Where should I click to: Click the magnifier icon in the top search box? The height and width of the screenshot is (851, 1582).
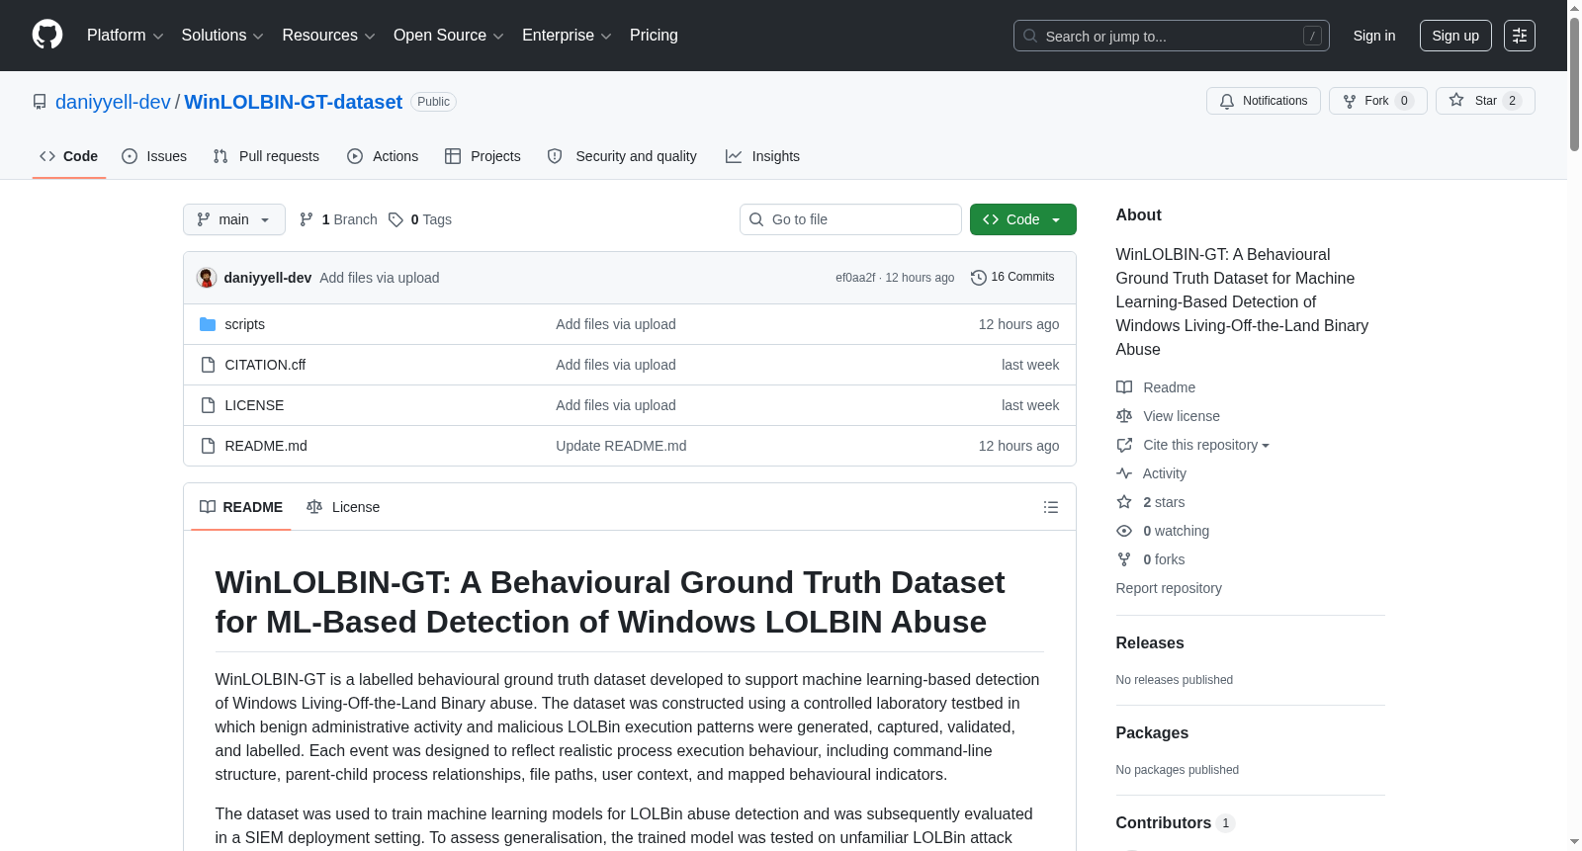pos(1030,36)
